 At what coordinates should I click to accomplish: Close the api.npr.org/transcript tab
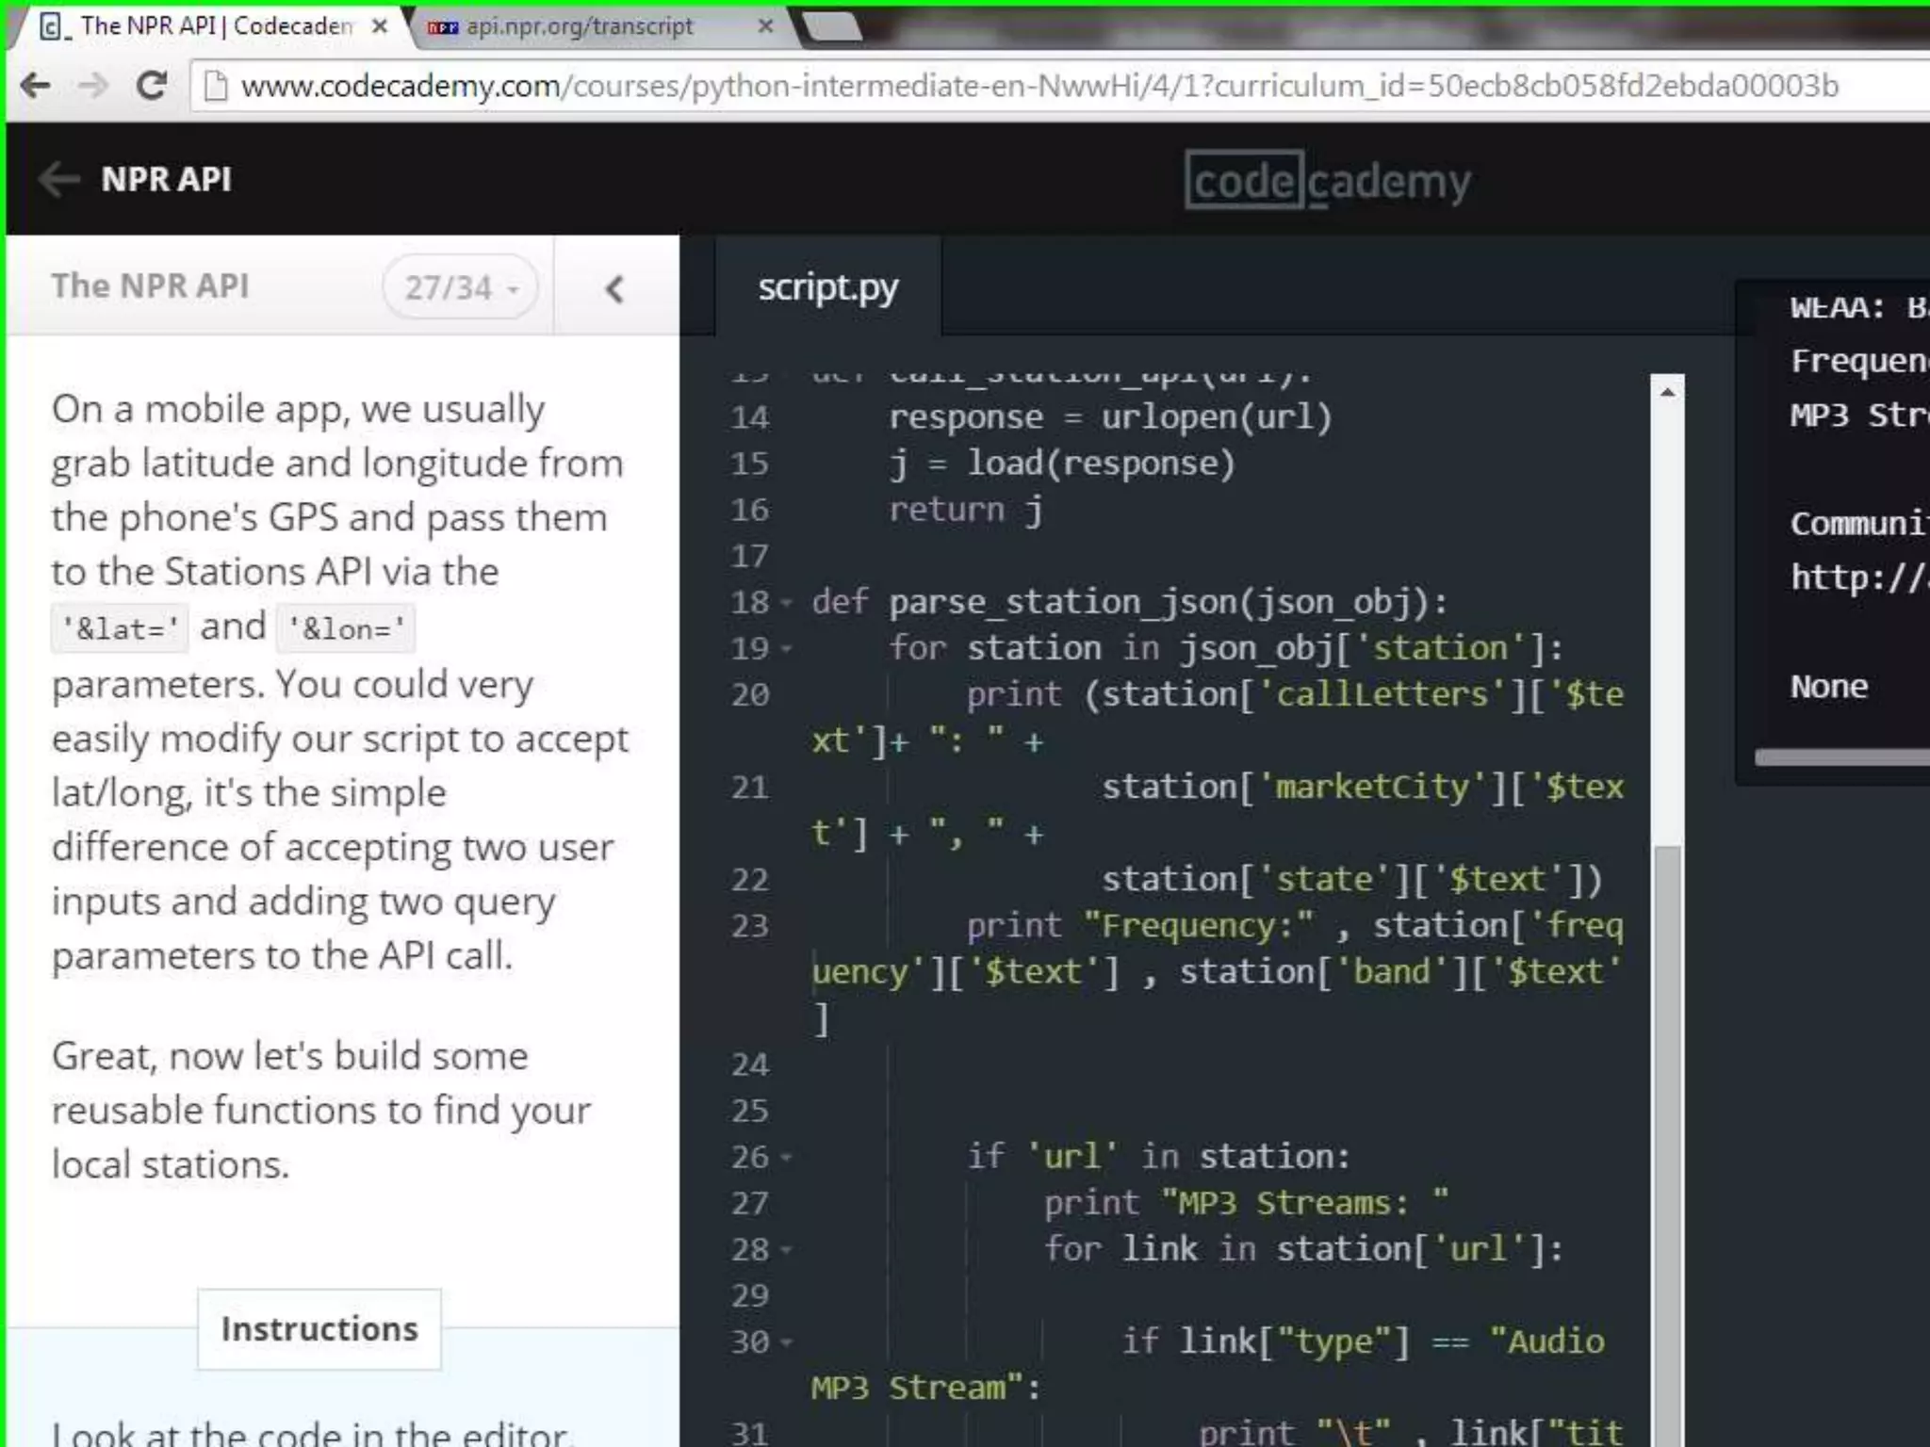click(x=765, y=26)
